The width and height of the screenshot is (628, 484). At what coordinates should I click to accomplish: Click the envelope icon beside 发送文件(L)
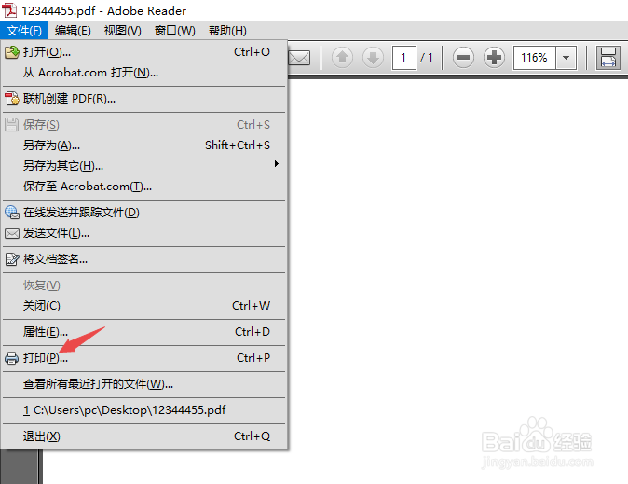(x=11, y=233)
